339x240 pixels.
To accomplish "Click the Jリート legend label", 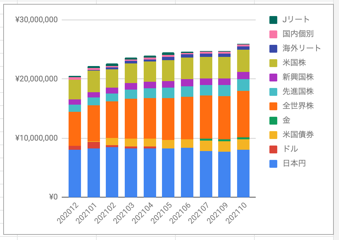I will 296,20.
